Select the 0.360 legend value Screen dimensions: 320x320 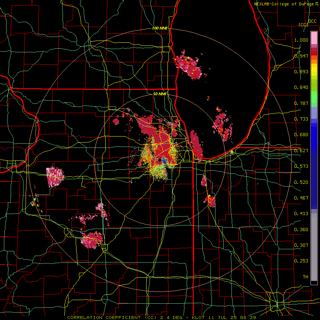(301, 230)
